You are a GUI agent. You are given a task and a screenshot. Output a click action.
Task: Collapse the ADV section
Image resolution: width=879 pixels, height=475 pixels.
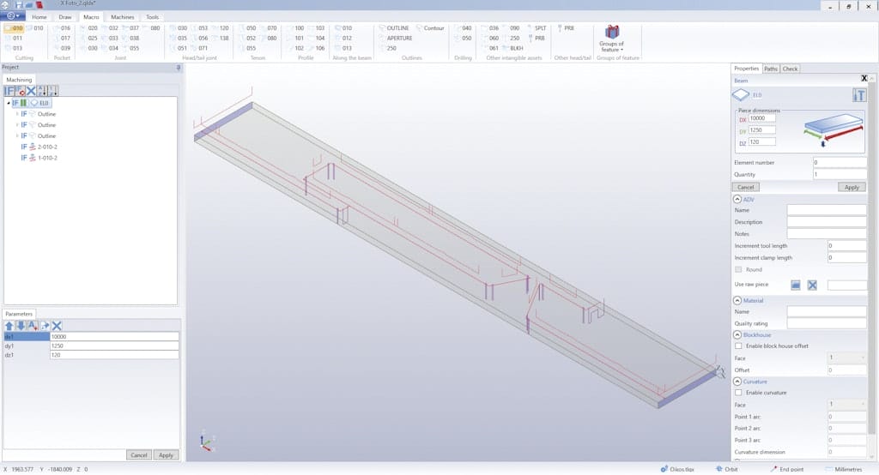[737, 199]
